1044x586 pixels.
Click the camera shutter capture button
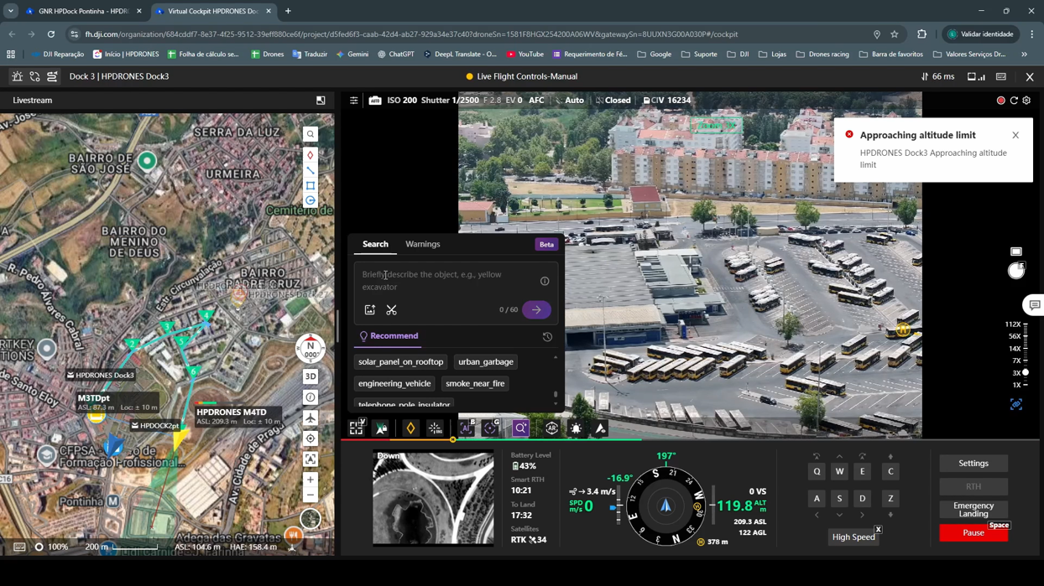click(1015, 271)
